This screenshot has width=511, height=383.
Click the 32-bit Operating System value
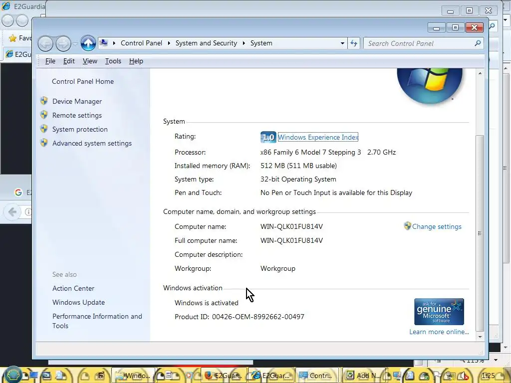coord(298,179)
